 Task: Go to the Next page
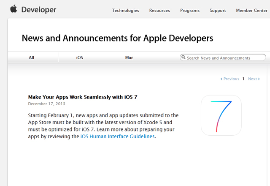pyautogui.click(x=254, y=79)
